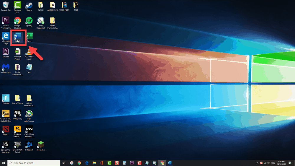Image resolution: width=295 pixels, height=166 pixels.
Task: Open the Action Center notifications icon
Action: click(290, 163)
